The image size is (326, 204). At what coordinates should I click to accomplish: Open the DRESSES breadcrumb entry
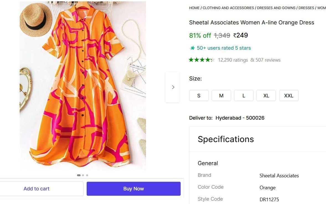click(306, 8)
